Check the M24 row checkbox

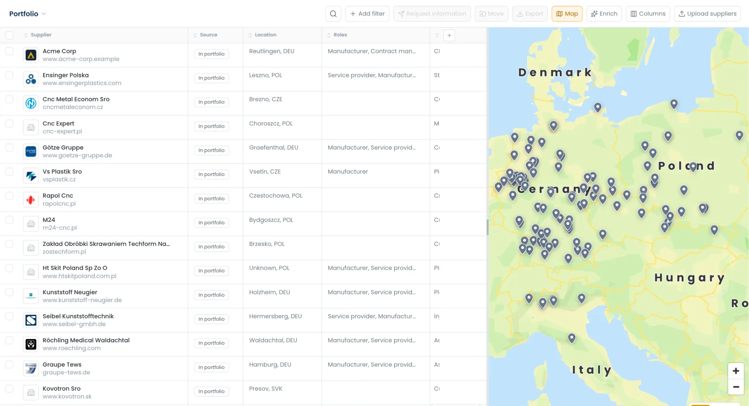pyautogui.click(x=9, y=220)
